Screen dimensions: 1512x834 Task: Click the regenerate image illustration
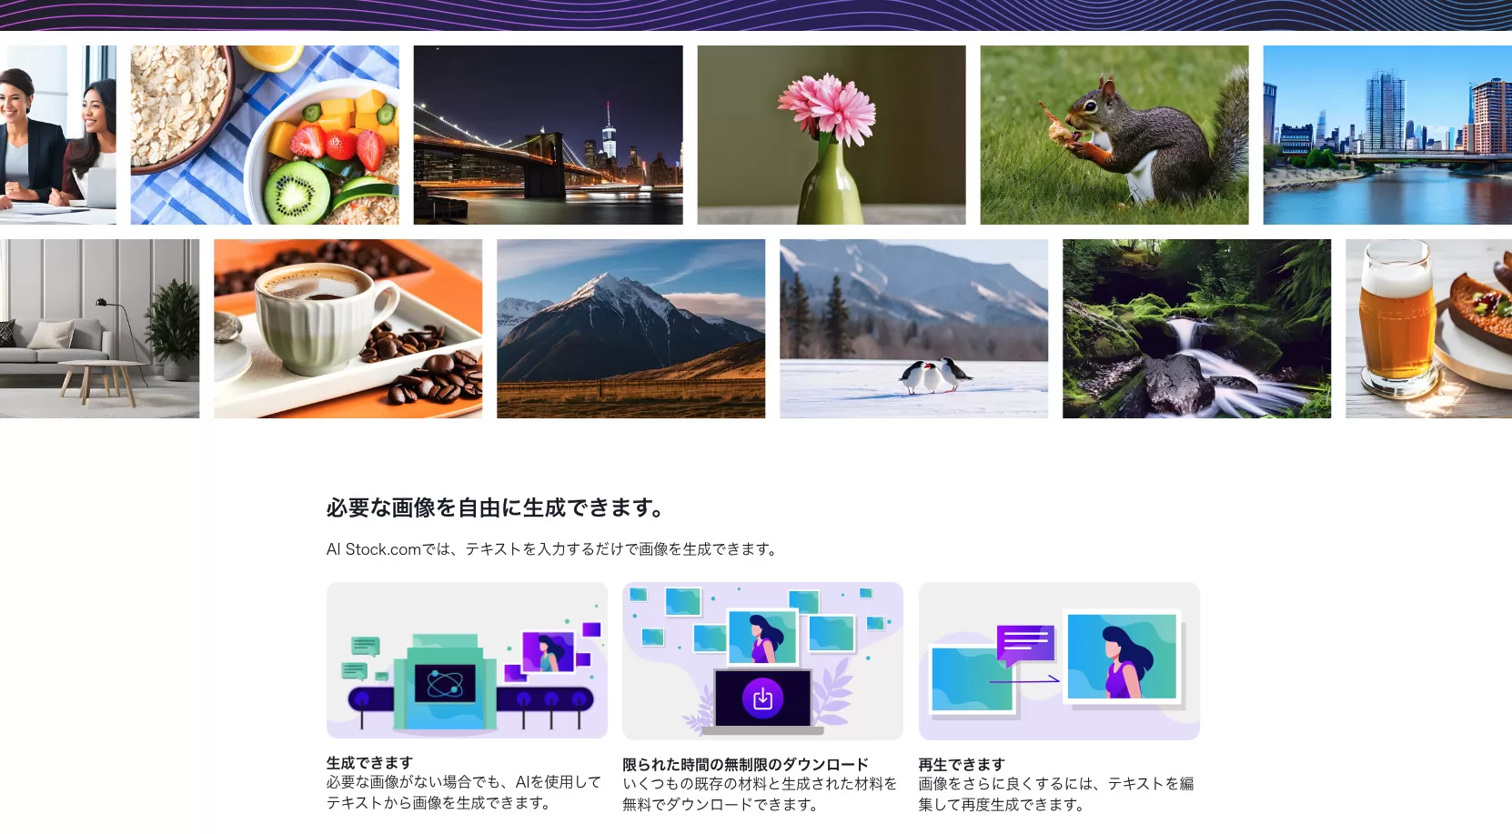click(x=1059, y=661)
